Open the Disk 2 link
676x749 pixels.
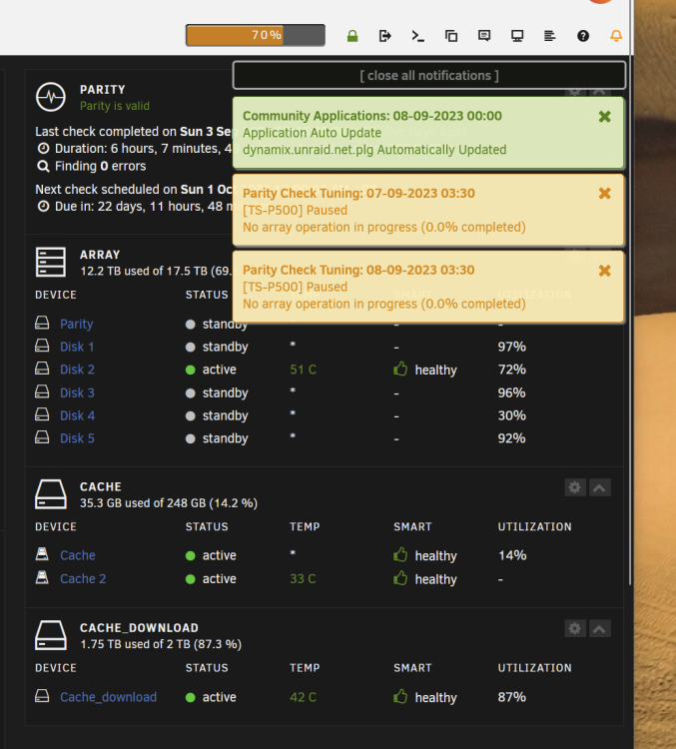click(78, 370)
